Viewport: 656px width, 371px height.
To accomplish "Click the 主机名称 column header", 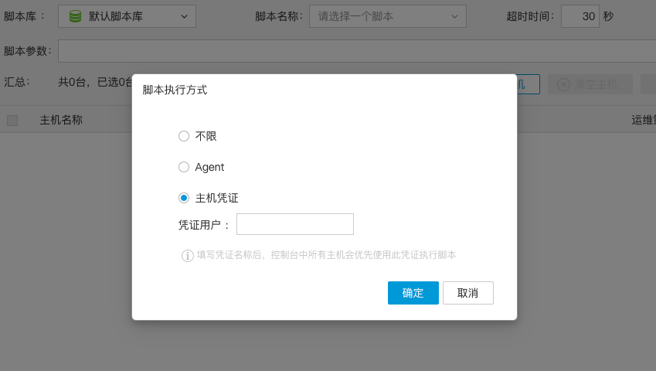I will coord(61,120).
